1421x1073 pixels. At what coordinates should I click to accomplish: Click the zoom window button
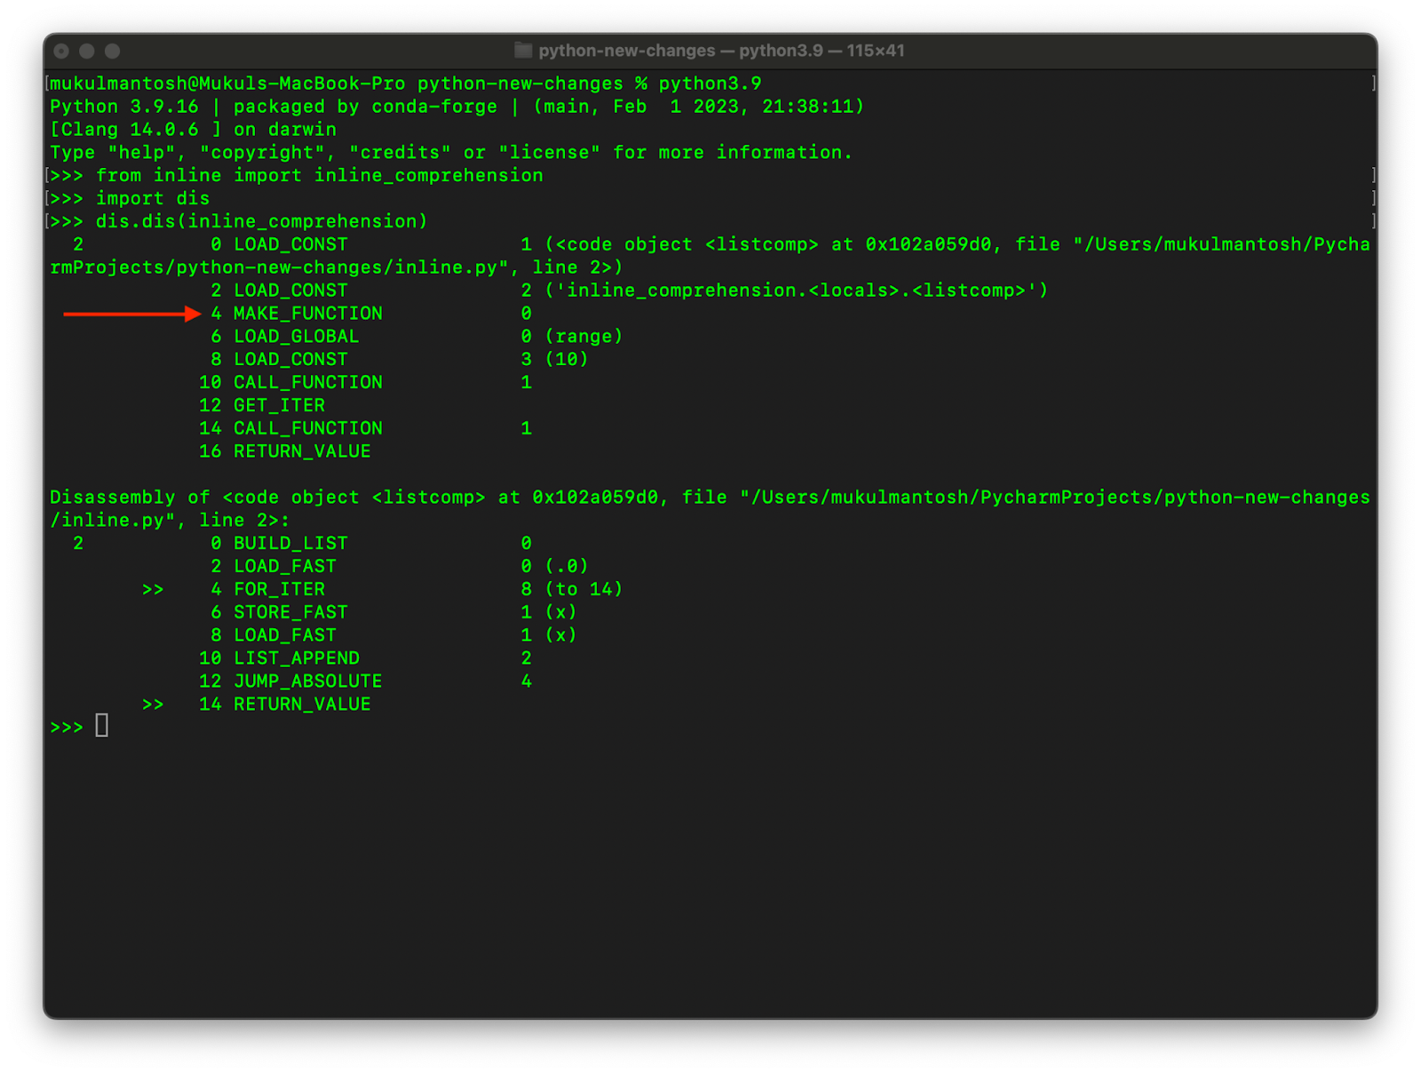(x=112, y=52)
